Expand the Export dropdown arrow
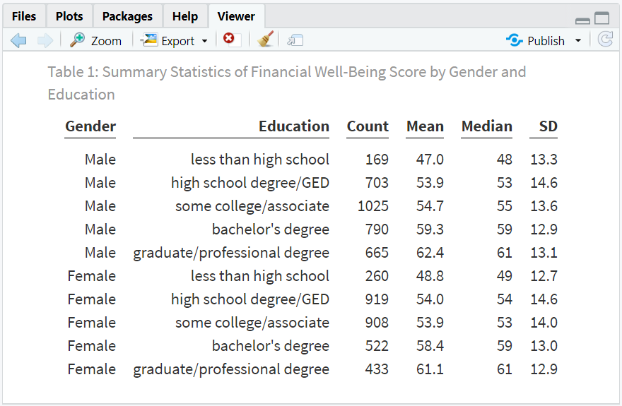 [205, 41]
